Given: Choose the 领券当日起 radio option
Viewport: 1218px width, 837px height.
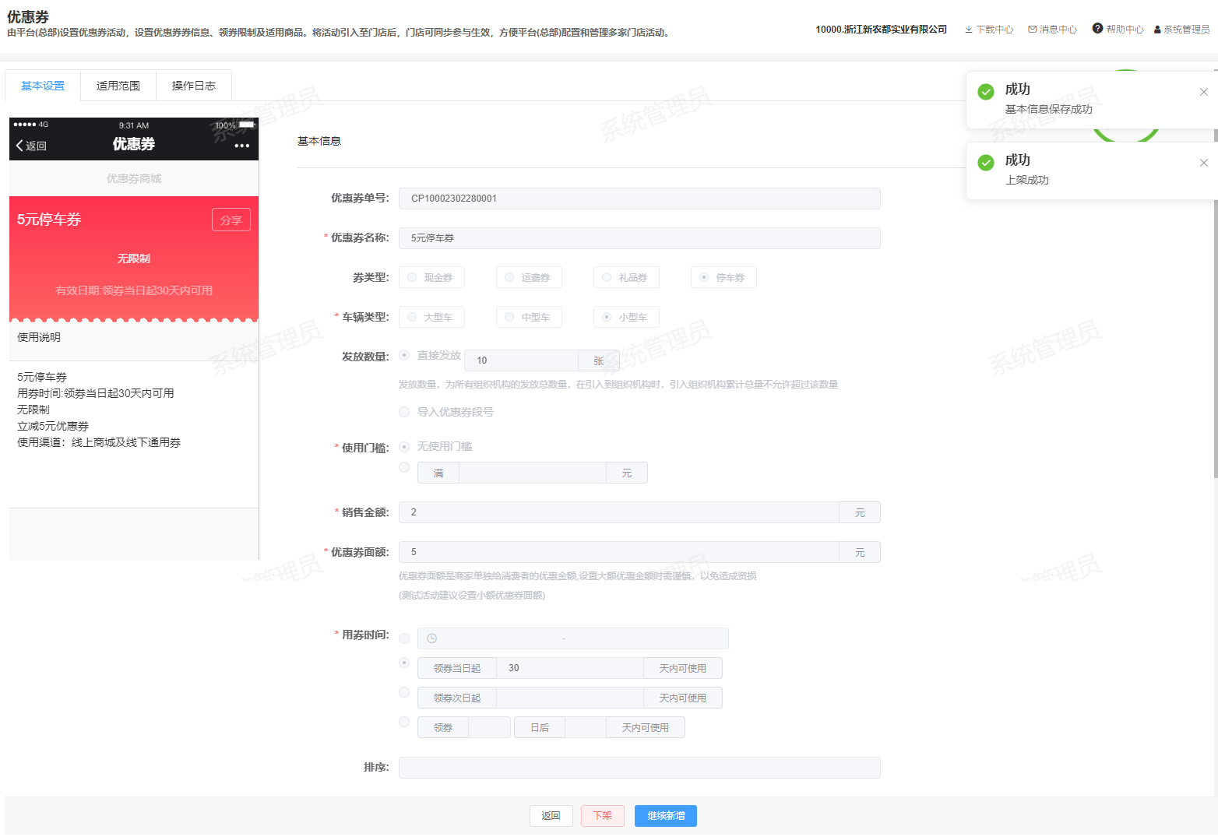Looking at the screenshot, I should (x=404, y=663).
